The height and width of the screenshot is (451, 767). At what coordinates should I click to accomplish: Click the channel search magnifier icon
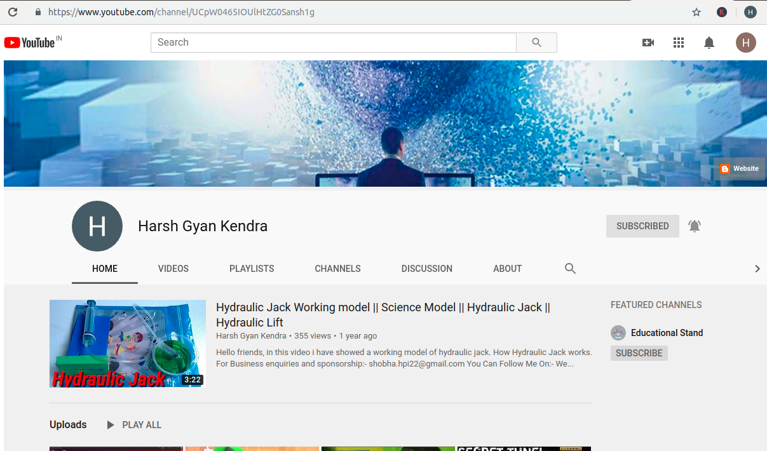(571, 269)
